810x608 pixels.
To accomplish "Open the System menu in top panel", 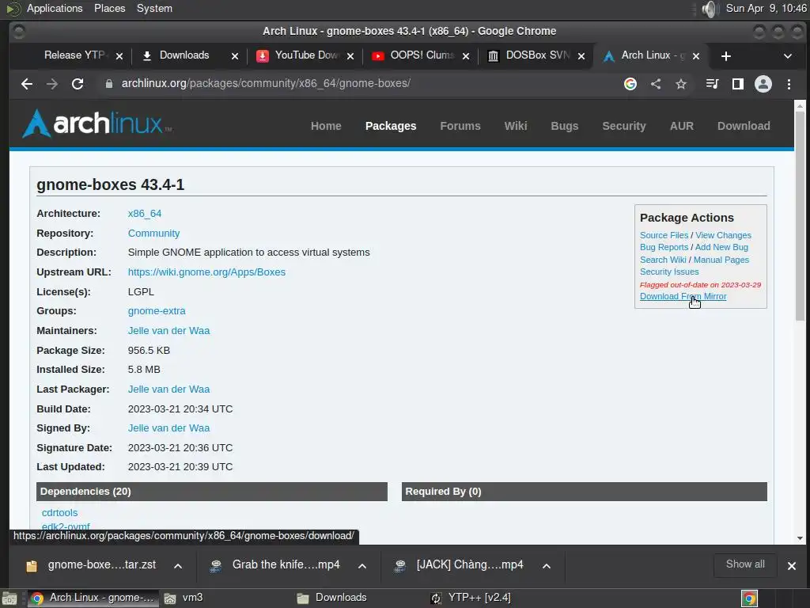I will [x=154, y=8].
